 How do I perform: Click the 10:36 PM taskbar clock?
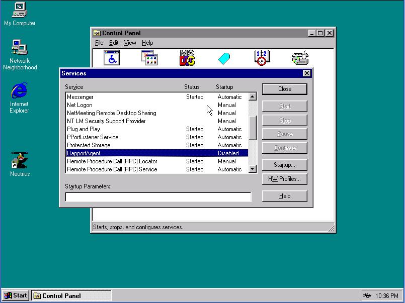387,295
